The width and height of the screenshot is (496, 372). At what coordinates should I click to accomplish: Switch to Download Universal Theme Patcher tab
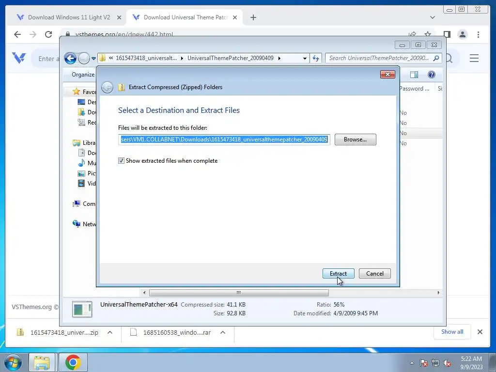pyautogui.click(x=186, y=17)
